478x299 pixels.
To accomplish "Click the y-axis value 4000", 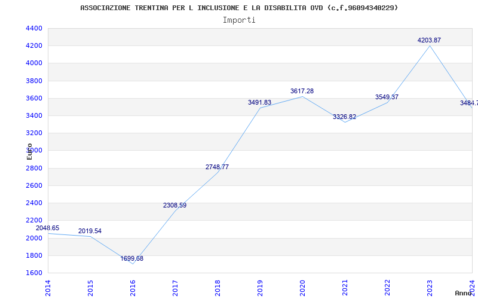I will pyautogui.click(x=34, y=63).
